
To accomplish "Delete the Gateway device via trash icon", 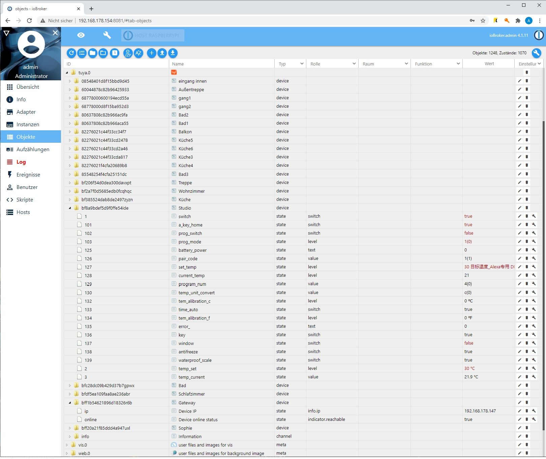I will [527, 402].
